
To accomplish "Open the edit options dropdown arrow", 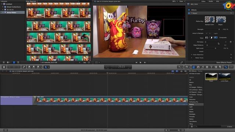I will tap(41, 67).
